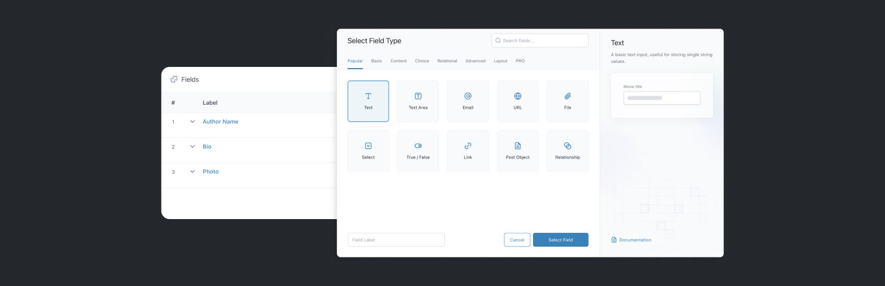Screen dimensions: 885x286
Task: Open the Relational tab
Action: (x=447, y=61)
